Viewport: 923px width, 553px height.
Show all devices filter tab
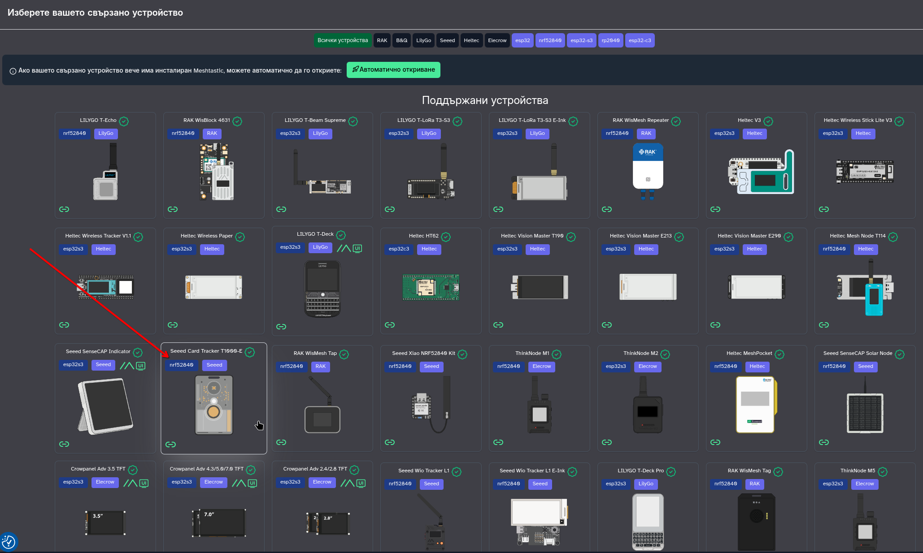coord(342,40)
